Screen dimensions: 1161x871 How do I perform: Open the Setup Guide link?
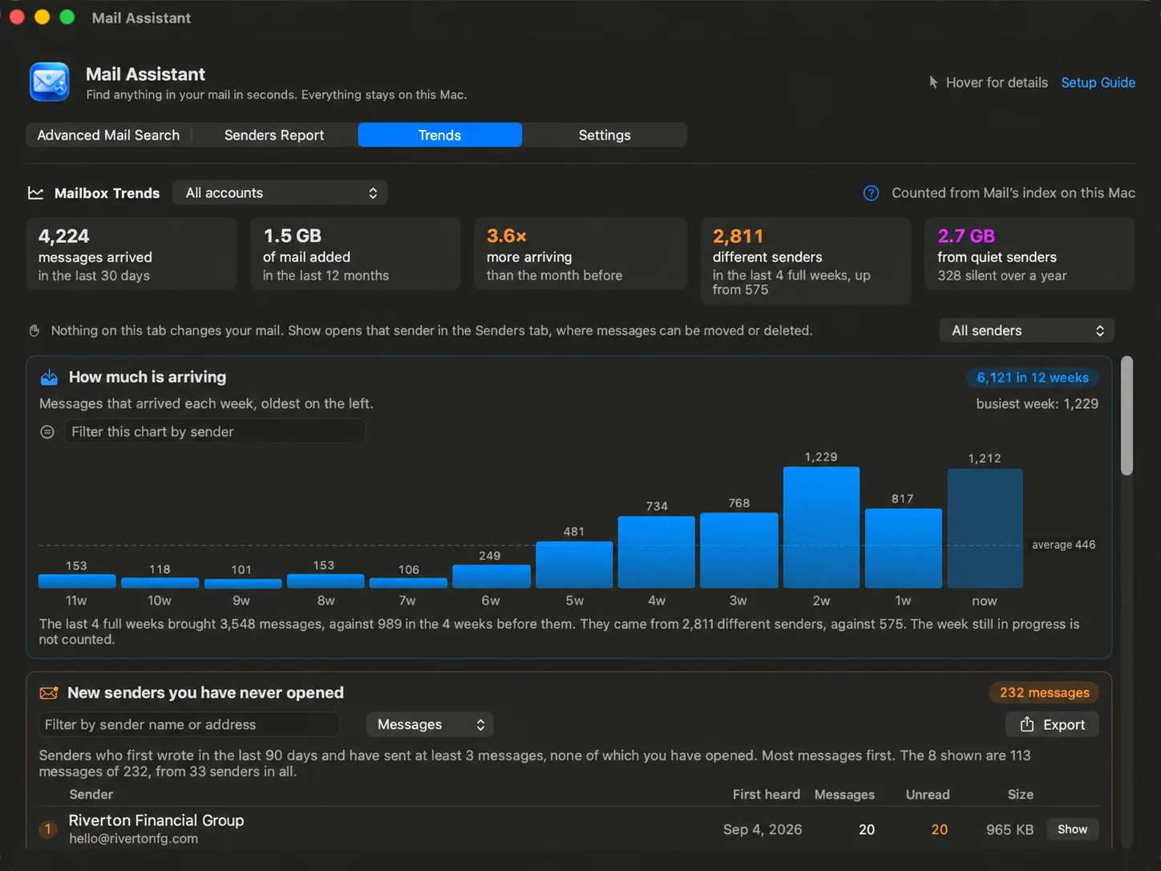1098,83
